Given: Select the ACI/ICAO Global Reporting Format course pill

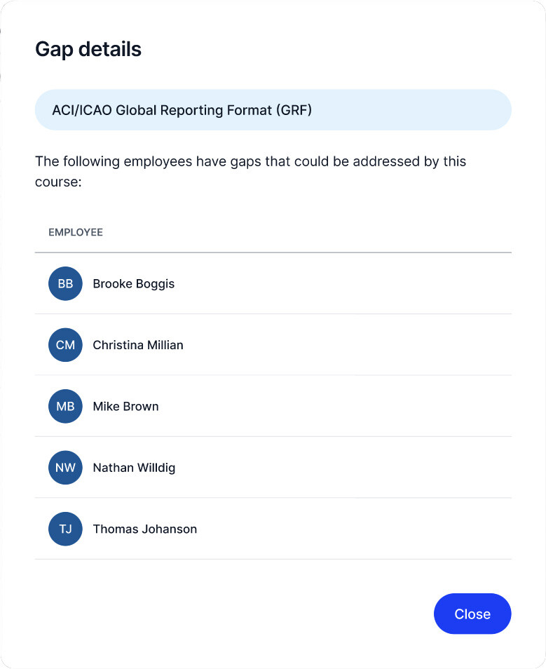Looking at the screenshot, I should [x=273, y=110].
